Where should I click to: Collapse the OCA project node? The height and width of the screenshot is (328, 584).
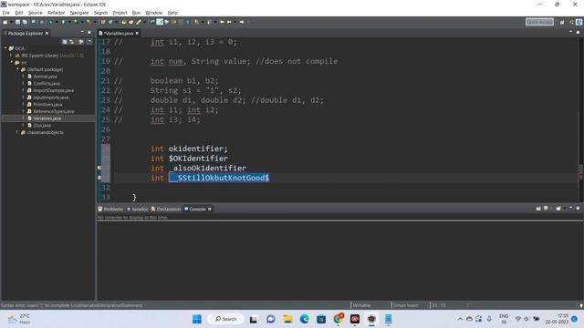5,48
